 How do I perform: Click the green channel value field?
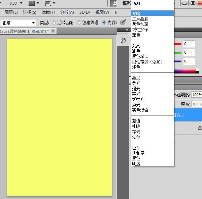click(x=189, y=53)
